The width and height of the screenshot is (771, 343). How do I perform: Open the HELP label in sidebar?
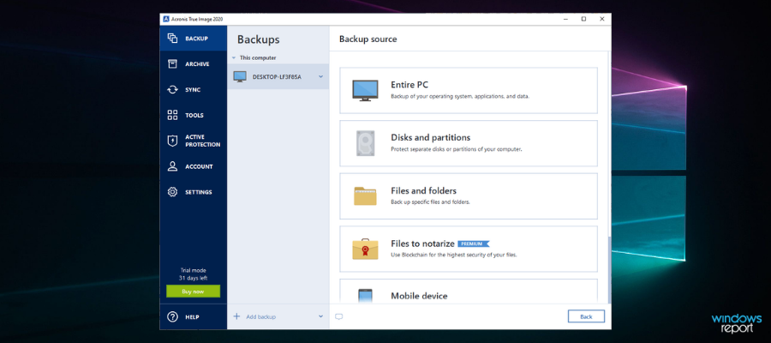tap(192, 317)
